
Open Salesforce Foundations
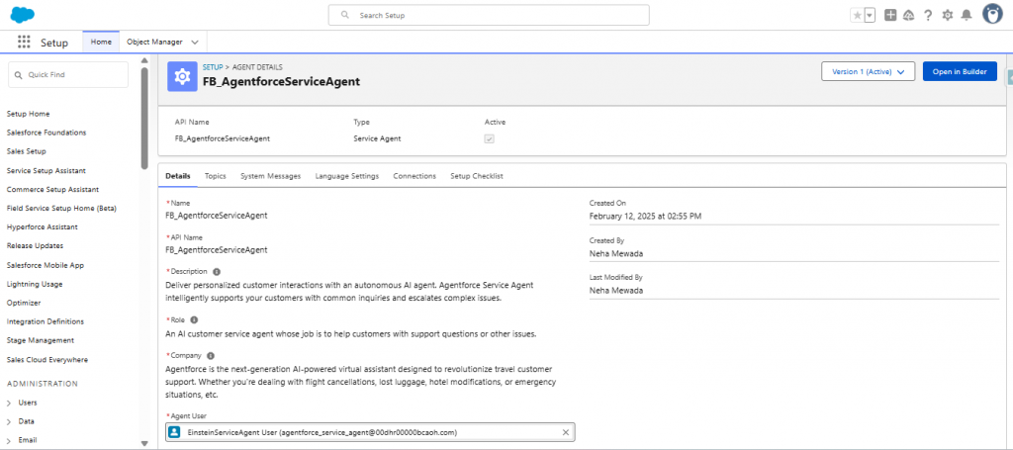(46, 133)
